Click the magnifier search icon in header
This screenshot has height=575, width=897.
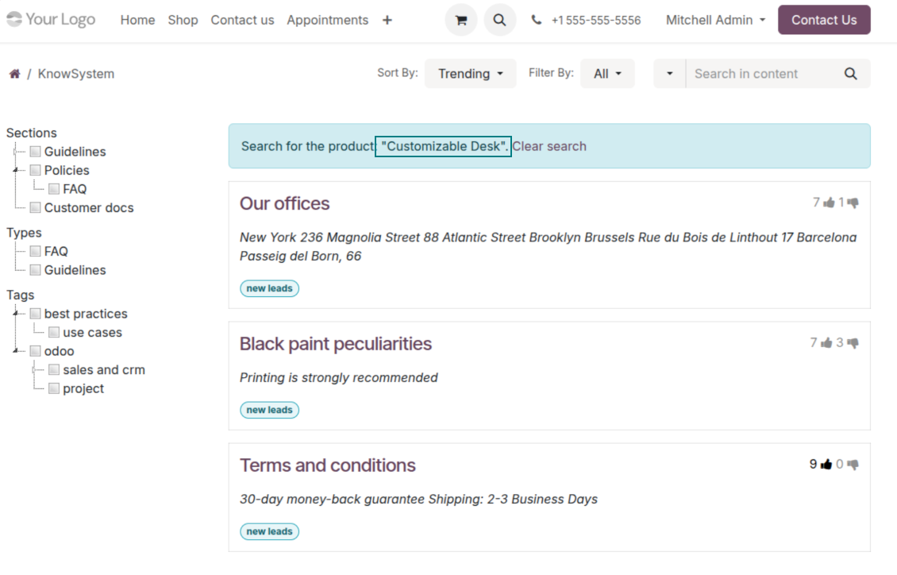pos(499,20)
